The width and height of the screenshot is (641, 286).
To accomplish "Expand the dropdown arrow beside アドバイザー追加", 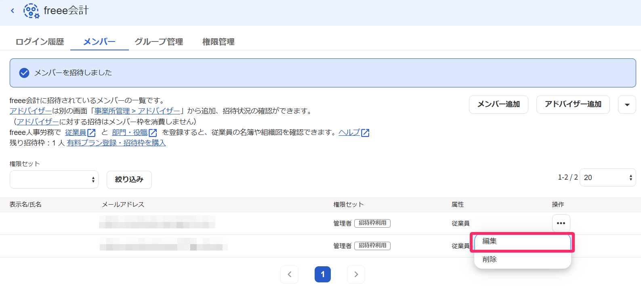I will (x=627, y=104).
